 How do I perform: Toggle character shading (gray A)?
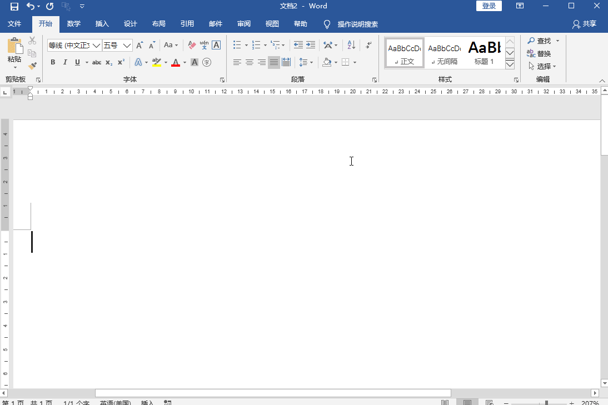click(x=195, y=62)
